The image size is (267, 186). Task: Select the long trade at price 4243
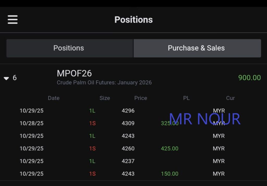pos(128,136)
